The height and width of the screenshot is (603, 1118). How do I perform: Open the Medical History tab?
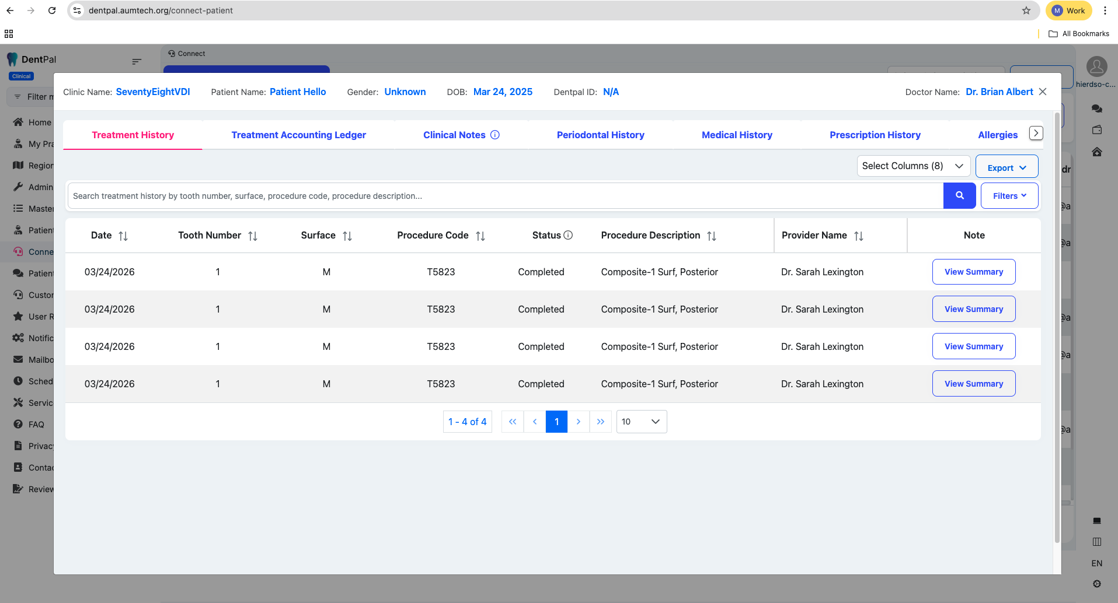737,135
